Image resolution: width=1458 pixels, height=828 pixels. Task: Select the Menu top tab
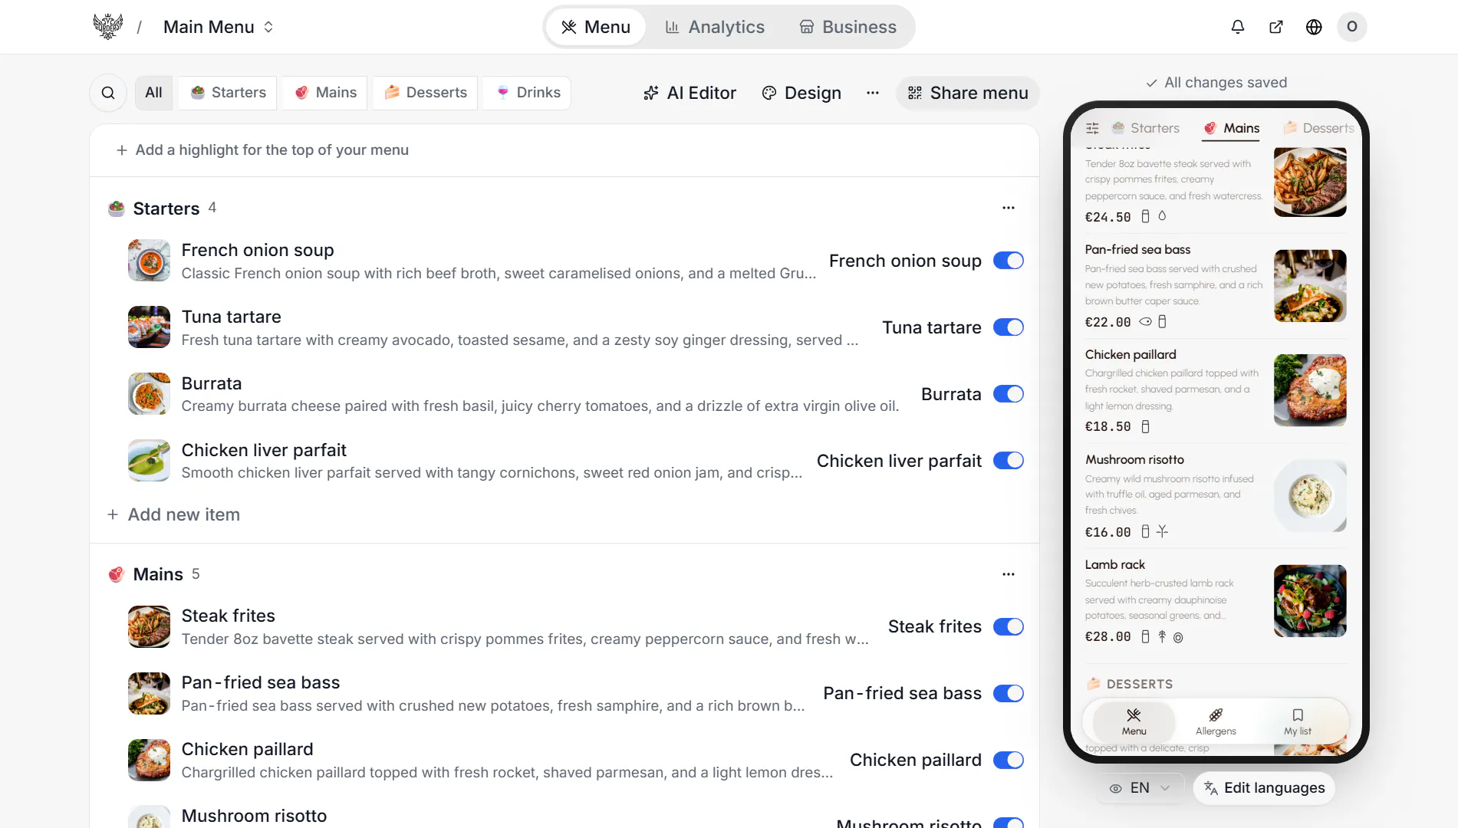pos(596,27)
